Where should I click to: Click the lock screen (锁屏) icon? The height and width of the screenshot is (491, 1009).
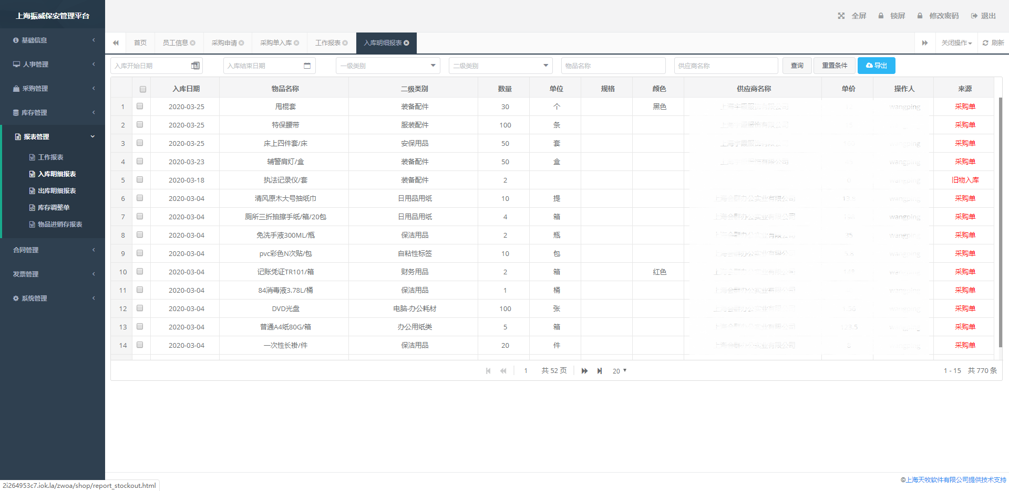coord(881,16)
